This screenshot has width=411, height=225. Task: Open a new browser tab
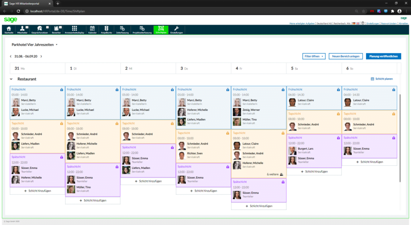(58, 3)
